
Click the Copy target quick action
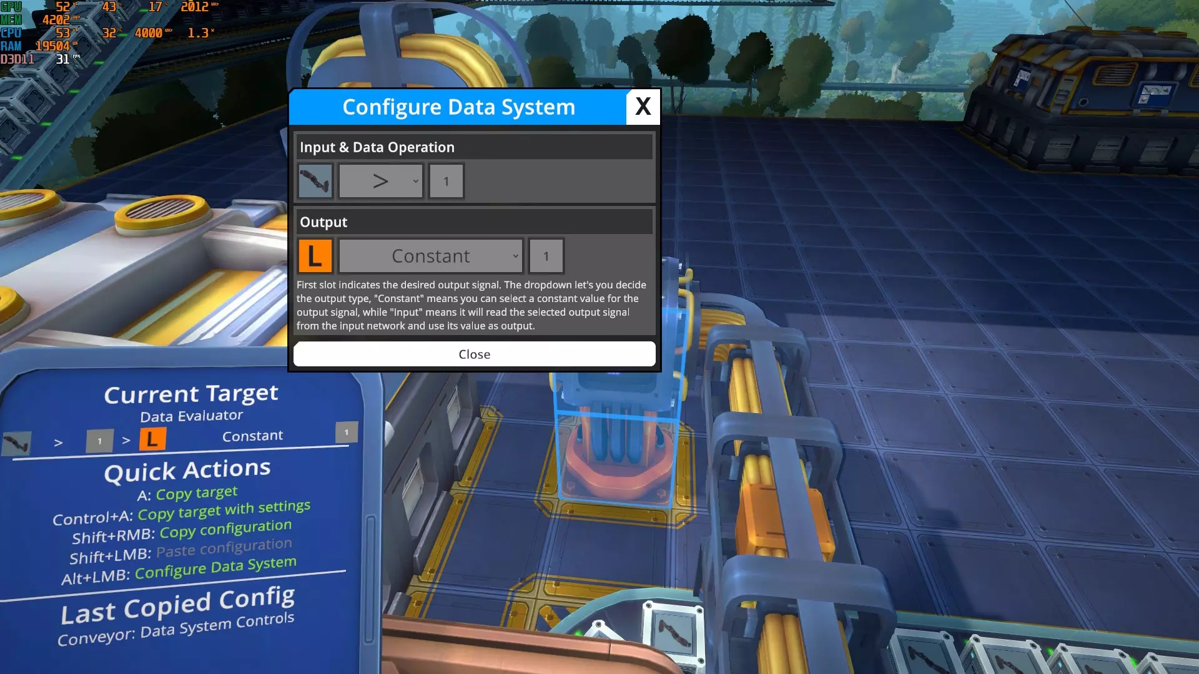pyautogui.click(x=196, y=494)
